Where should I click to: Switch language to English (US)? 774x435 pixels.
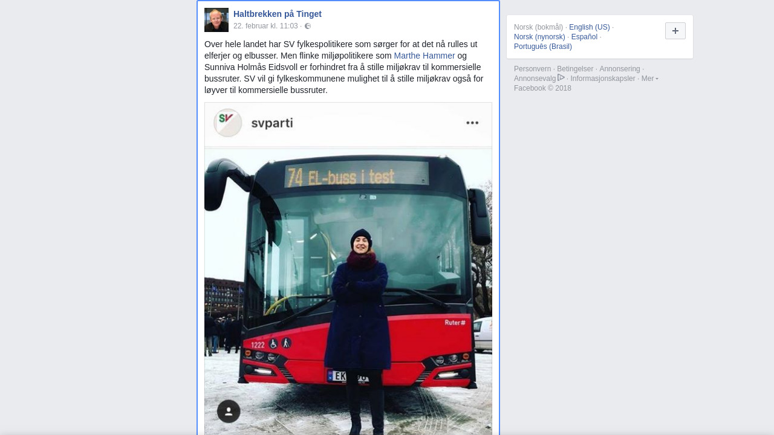(590, 27)
